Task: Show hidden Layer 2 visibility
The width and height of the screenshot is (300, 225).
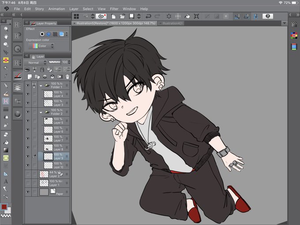Action: [x=28, y=174]
